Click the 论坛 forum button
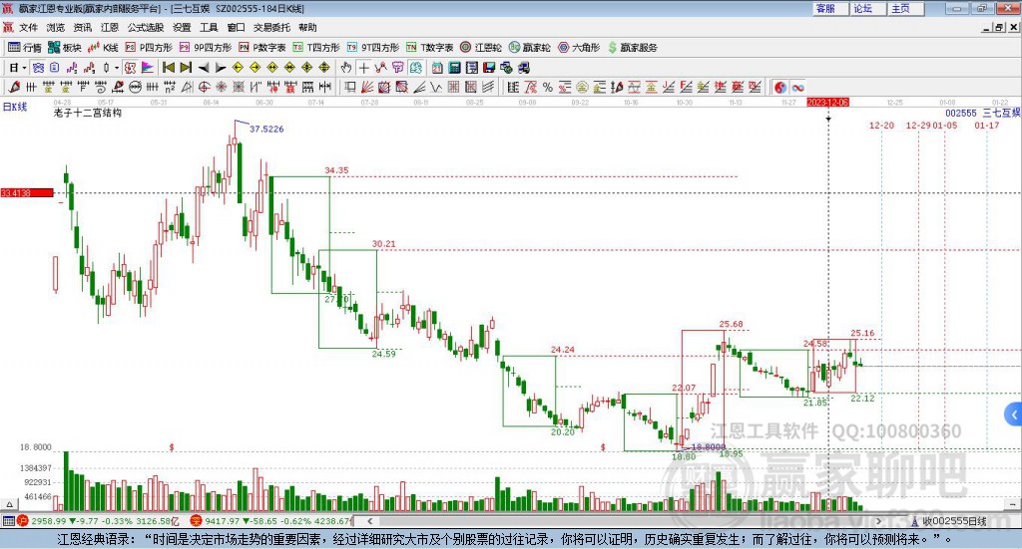The height and width of the screenshot is (549, 1022). [x=867, y=8]
